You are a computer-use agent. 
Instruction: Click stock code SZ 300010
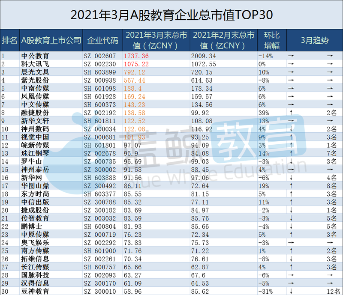pyautogui.click(x=100, y=292)
